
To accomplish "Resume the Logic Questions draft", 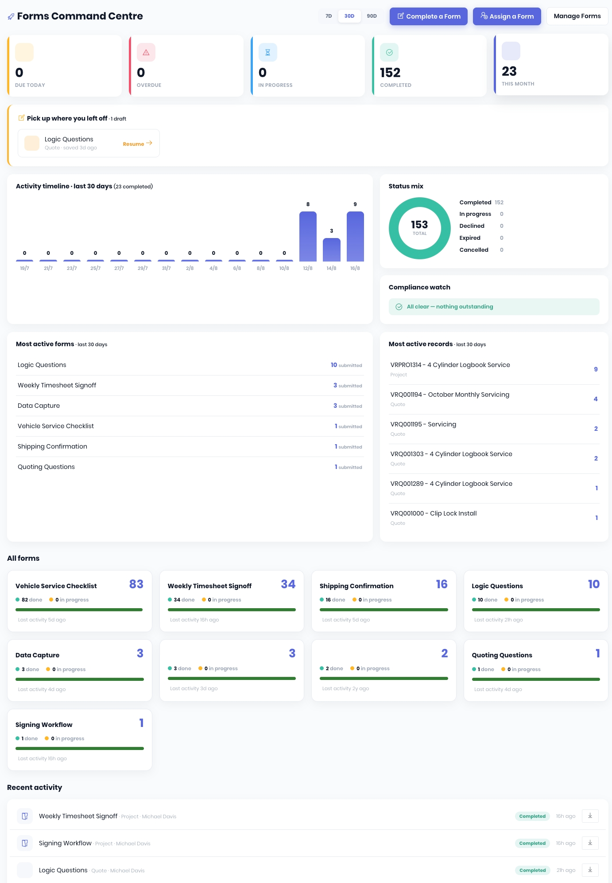I will [137, 144].
